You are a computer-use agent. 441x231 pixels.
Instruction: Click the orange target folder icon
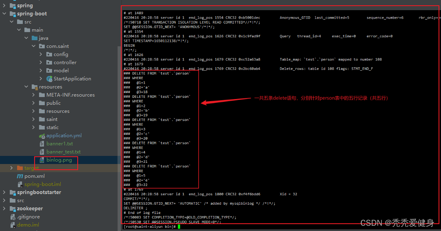(x=20, y=168)
